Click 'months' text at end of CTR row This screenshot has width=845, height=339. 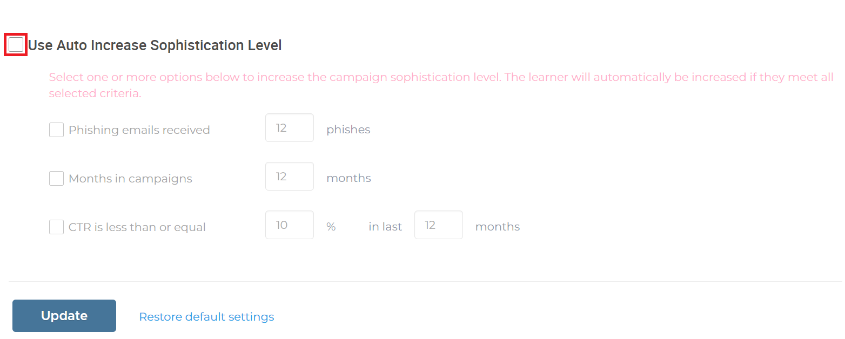(498, 227)
